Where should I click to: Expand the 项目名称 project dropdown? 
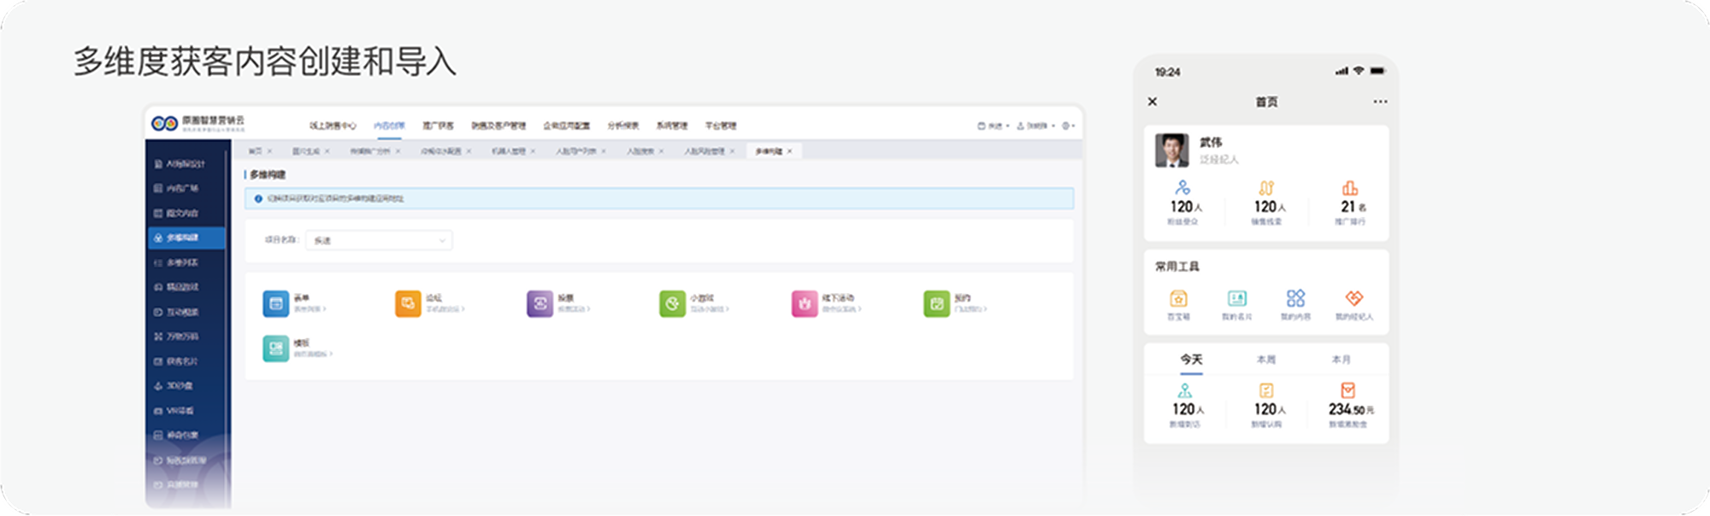(x=379, y=241)
